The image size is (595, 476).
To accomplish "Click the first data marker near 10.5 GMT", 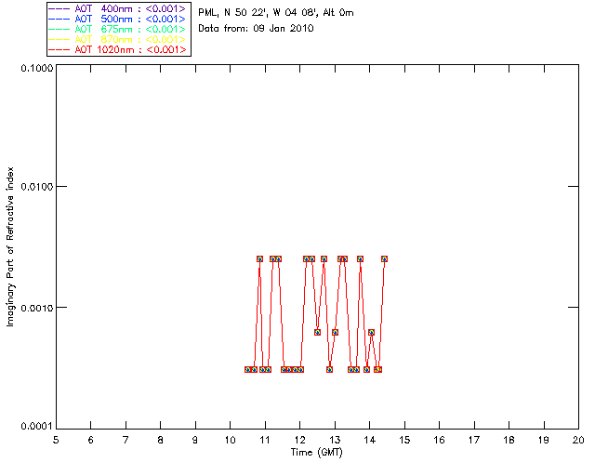I will coord(248,369).
